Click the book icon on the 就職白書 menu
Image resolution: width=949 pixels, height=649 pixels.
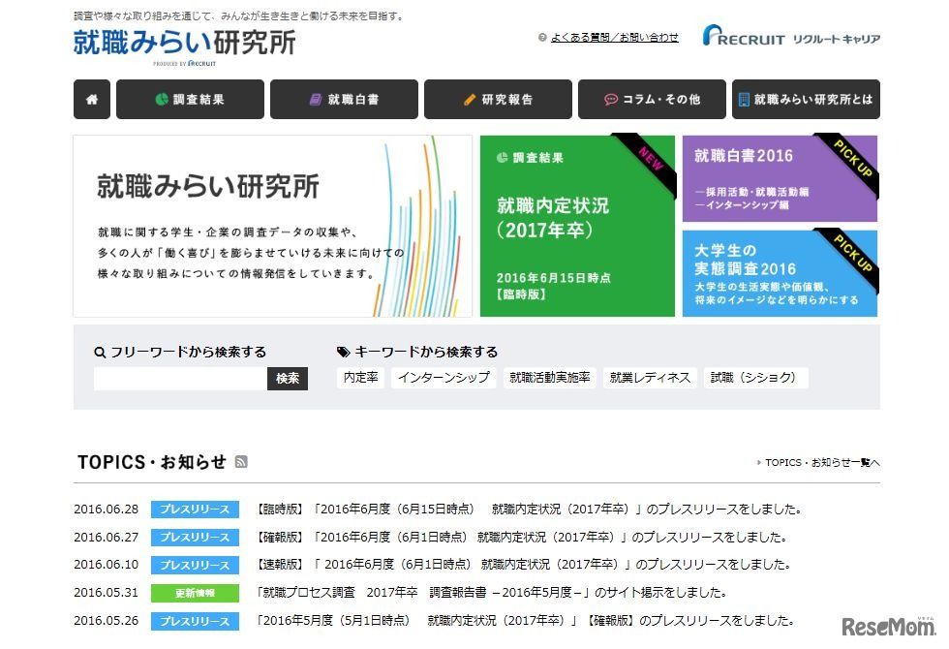pos(317,100)
